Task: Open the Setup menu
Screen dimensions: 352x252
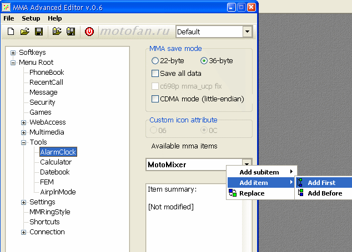Action: point(31,18)
